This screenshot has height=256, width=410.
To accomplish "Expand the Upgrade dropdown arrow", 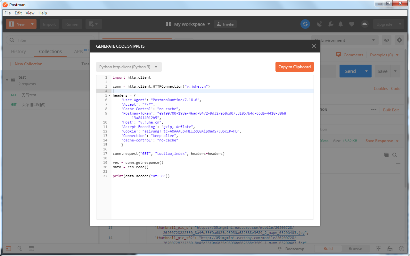I will [x=400, y=24].
